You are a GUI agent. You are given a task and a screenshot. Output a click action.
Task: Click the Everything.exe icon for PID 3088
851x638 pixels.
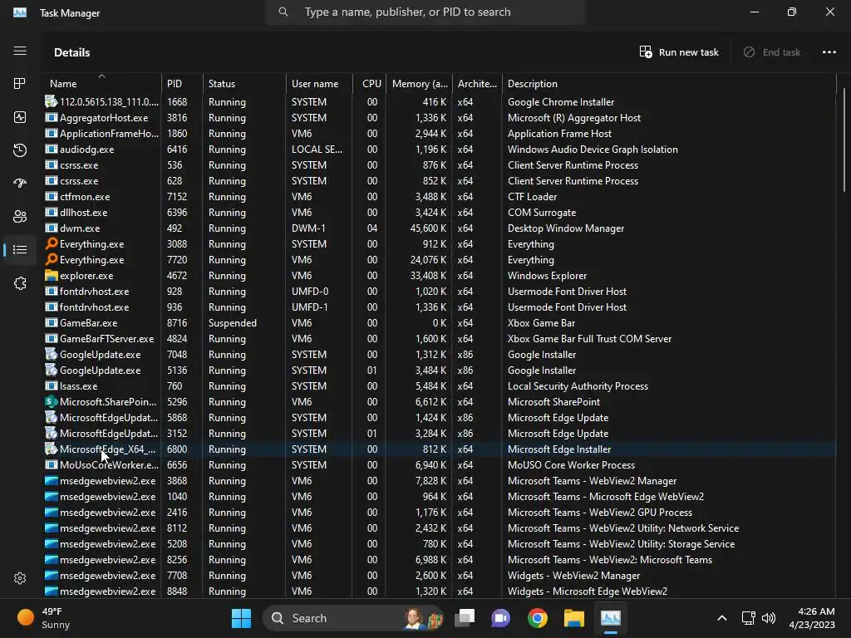point(51,243)
